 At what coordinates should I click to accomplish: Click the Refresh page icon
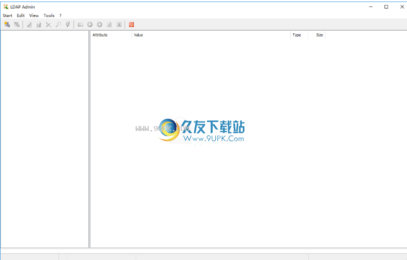click(x=109, y=24)
